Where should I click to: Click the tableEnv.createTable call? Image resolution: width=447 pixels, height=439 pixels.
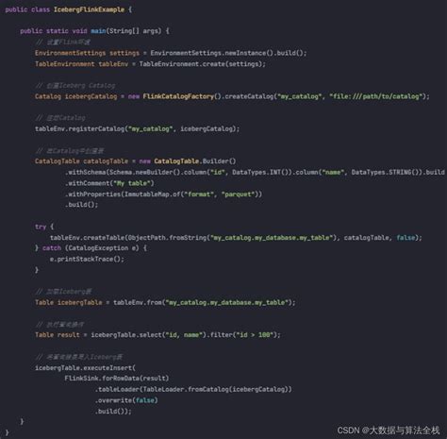click(x=236, y=238)
